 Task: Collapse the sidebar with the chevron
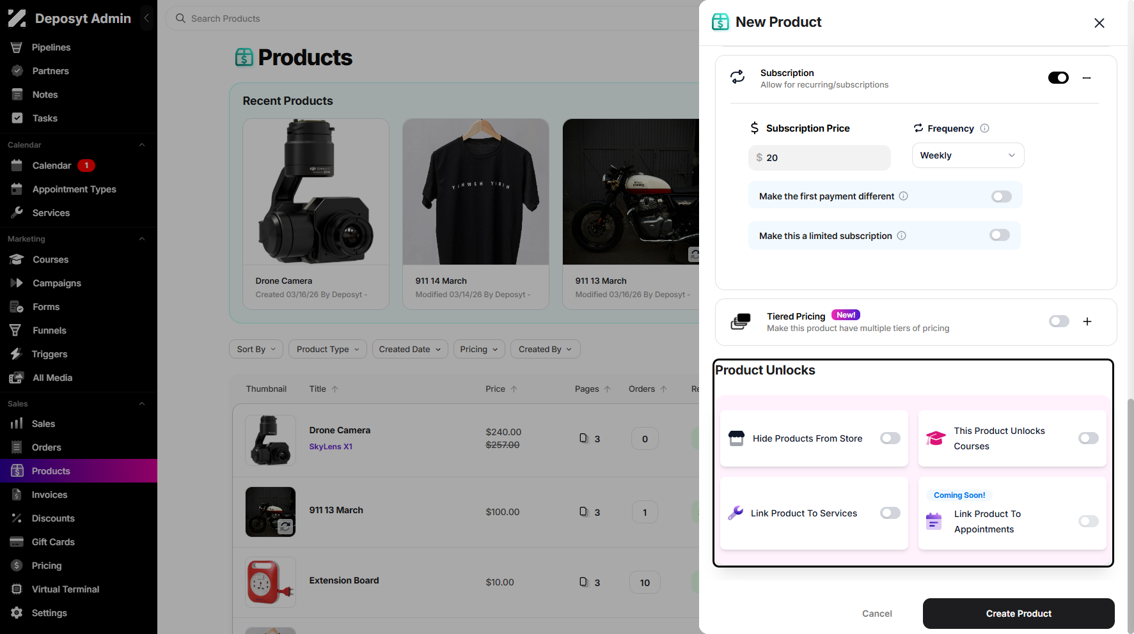[x=146, y=19]
